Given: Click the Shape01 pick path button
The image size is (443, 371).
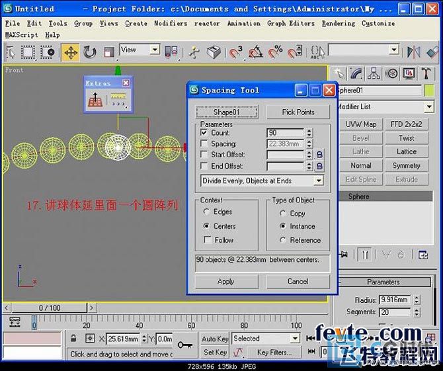Looking at the screenshot, I should 227,112.
